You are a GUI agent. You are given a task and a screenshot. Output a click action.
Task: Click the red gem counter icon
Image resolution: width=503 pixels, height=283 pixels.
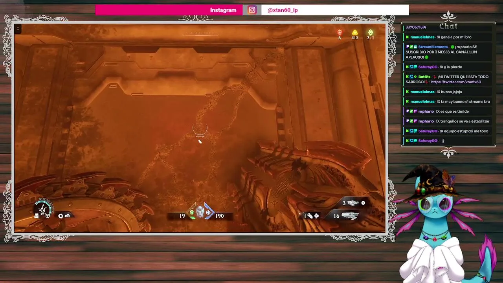[340, 32]
